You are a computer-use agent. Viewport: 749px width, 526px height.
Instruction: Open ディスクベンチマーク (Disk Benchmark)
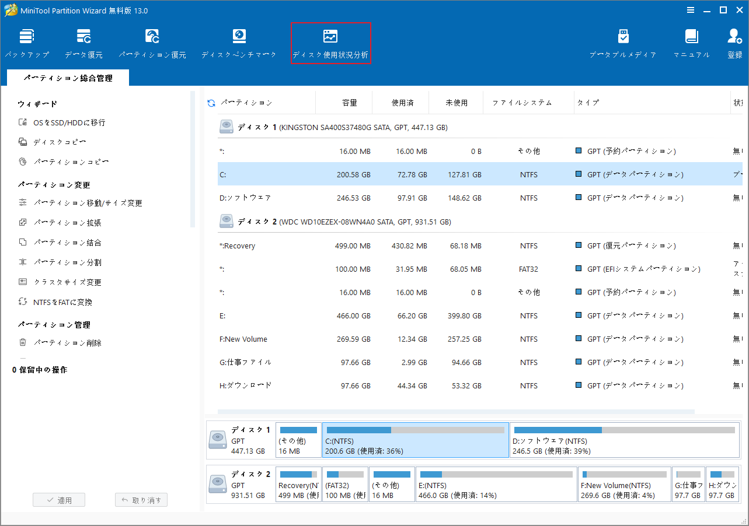coord(239,42)
